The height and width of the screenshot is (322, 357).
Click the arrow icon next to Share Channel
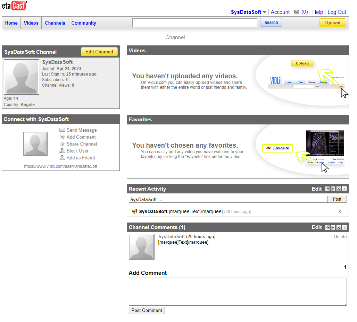[x=62, y=144]
